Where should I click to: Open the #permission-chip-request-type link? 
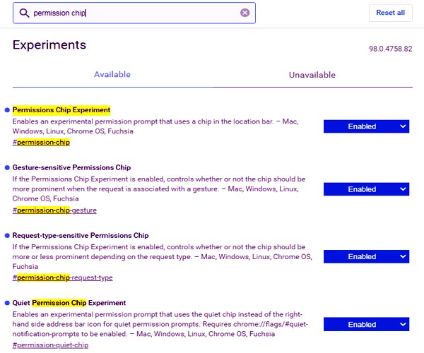tap(62, 277)
